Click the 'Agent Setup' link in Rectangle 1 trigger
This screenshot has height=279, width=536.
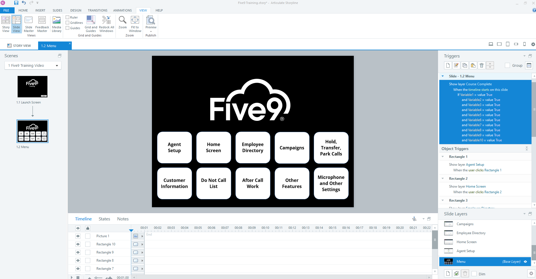coord(475,165)
